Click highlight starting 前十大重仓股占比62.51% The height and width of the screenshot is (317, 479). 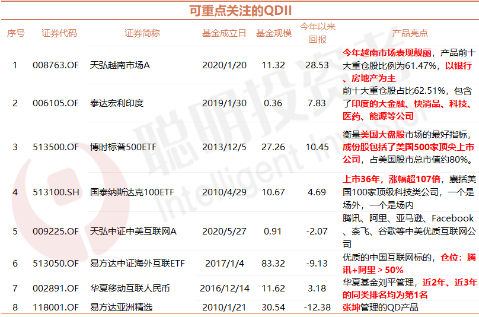click(408, 103)
